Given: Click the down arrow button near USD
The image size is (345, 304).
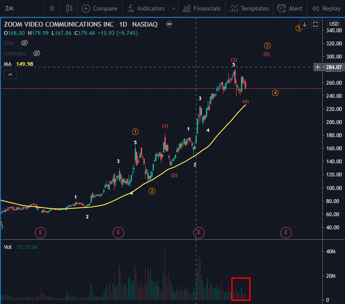Looking at the screenshot, I should [x=304, y=24].
